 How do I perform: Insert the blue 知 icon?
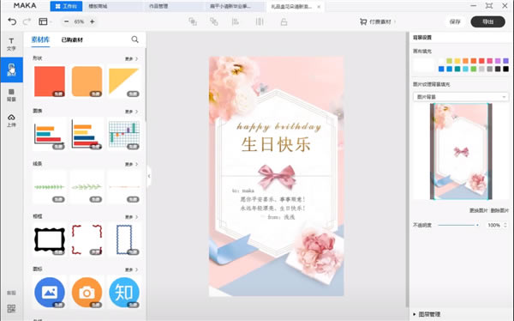point(124,293)
